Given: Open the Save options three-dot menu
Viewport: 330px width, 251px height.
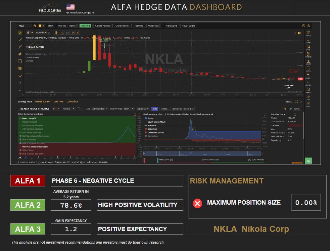Looking at the screenshot, I should pos(301,109).
